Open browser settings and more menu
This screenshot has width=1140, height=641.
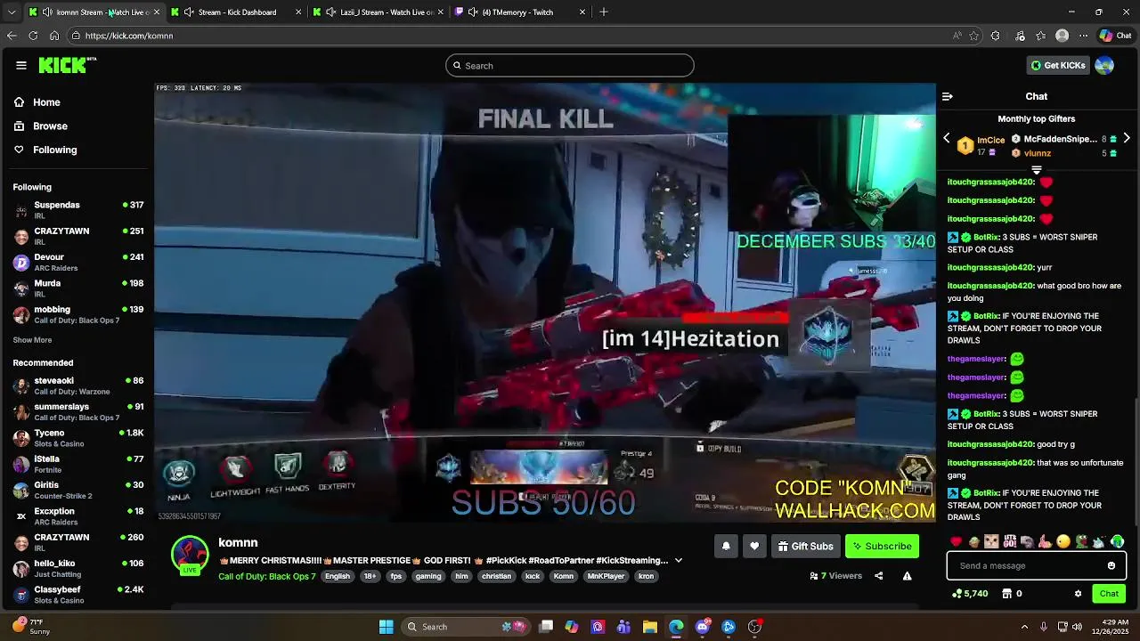coord(1083,36)
